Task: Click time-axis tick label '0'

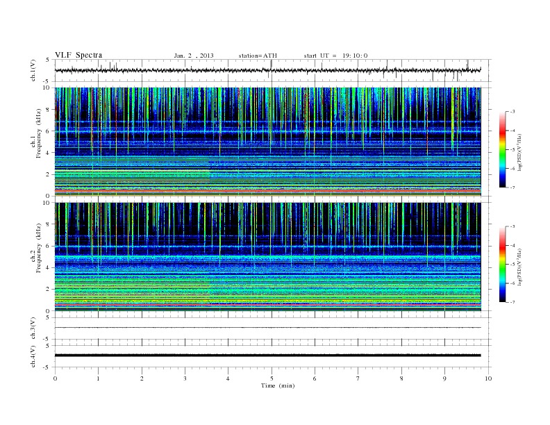Action: pos(55,378)
